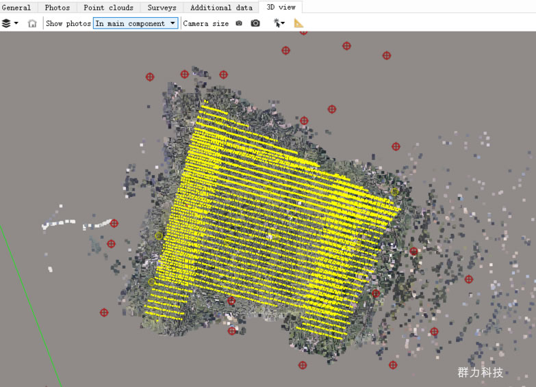Expand the 'In main component' combo box
536x387 pixels.
(x=136, y=23)
